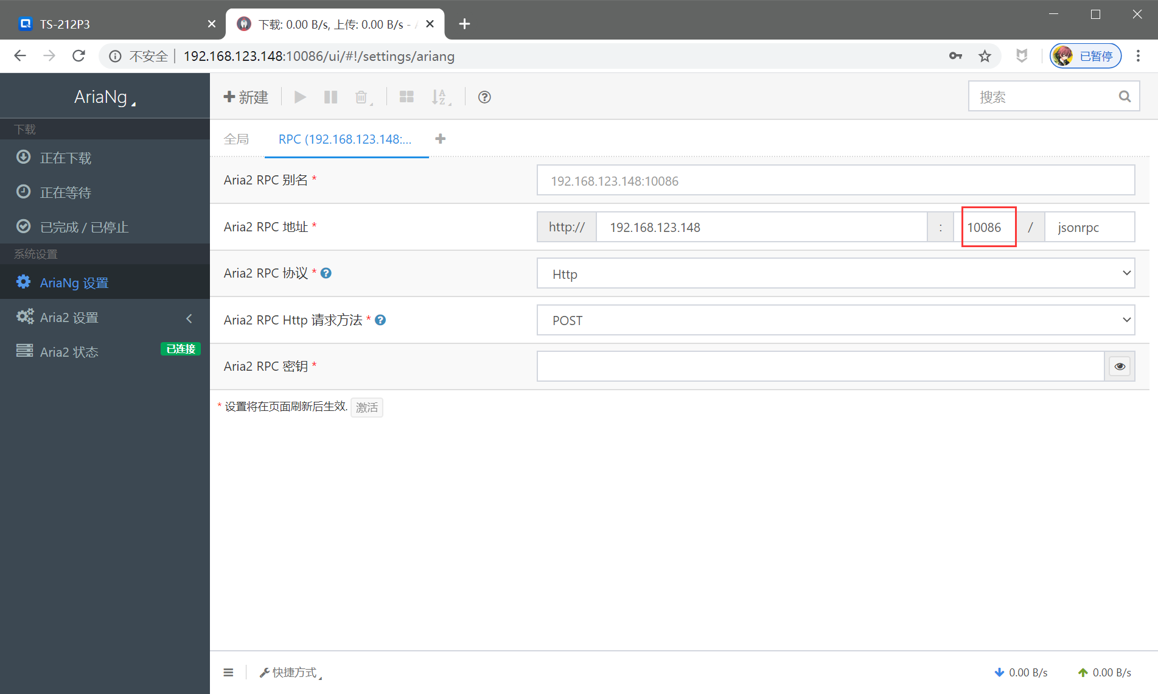1158x694 pixels.
Task: Click the browser address bar URL
Action: [319, 56]
